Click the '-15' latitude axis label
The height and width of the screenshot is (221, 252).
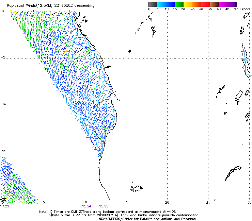[x=3, y=151]
